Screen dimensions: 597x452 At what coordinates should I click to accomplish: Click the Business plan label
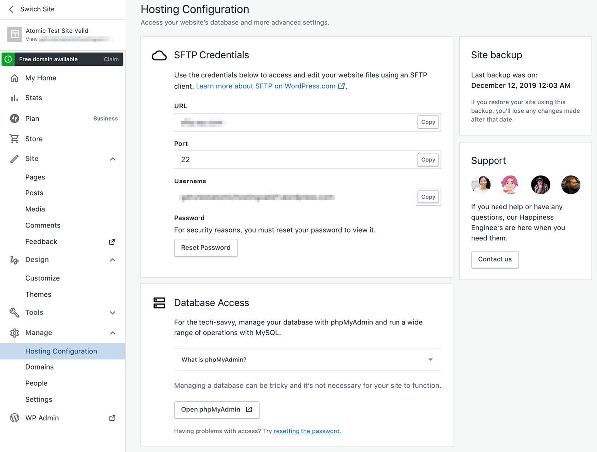click(x=105, y=119)
